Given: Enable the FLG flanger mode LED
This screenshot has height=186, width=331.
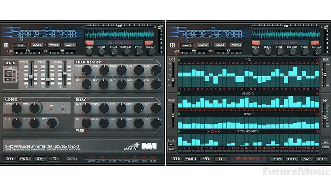Looking at the screenshot, I should [62, 109].
